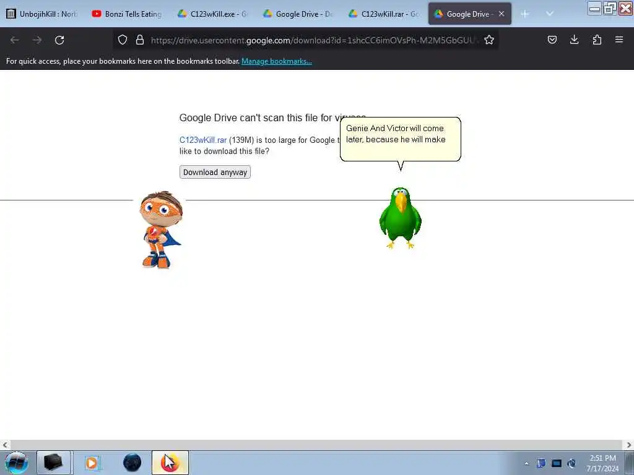
Task: Close the active Google Drive tab
Action: point(502,14)
